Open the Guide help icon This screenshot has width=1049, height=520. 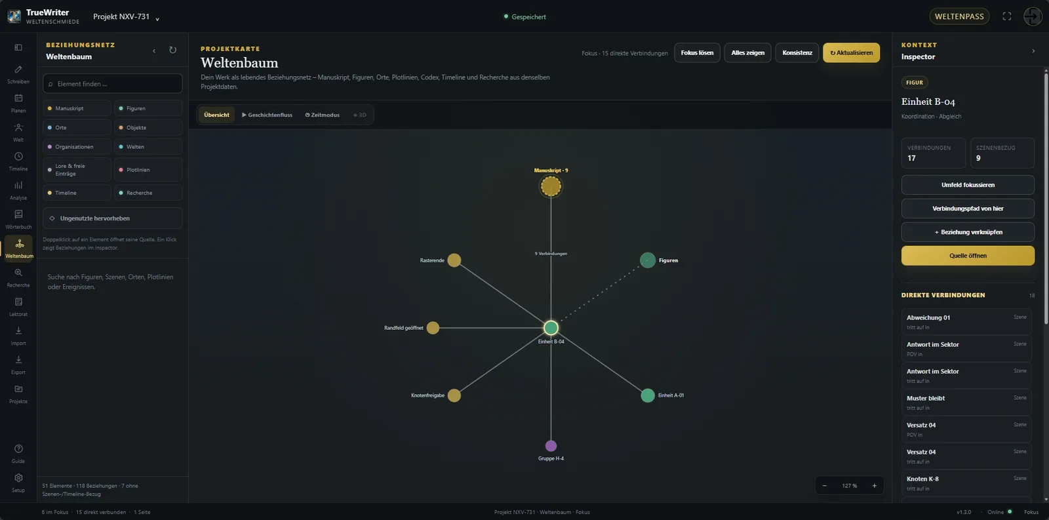pos(18,453)
